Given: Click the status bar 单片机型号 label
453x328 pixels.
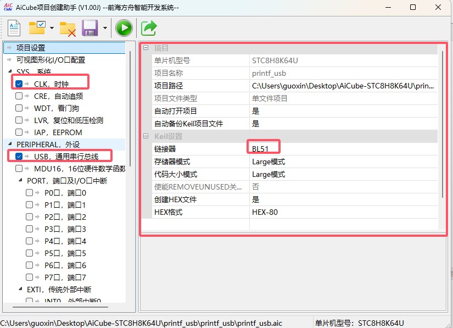Looking at the screenshot, I should point(360,323).
